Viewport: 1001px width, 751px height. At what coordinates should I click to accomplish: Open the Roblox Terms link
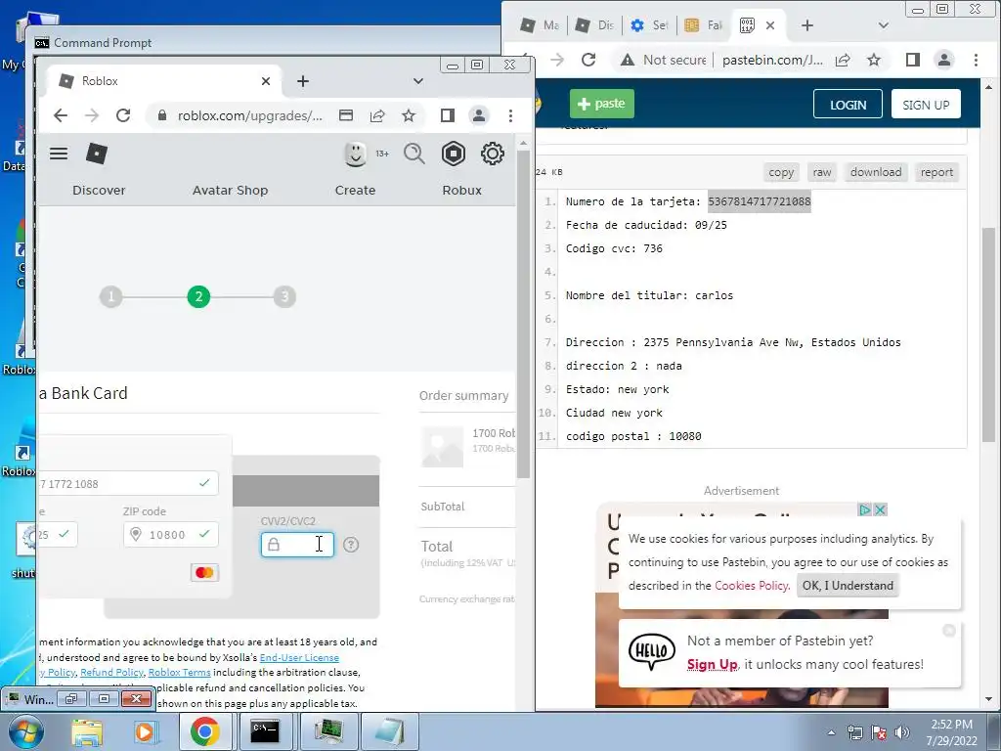tap(180, 673)
